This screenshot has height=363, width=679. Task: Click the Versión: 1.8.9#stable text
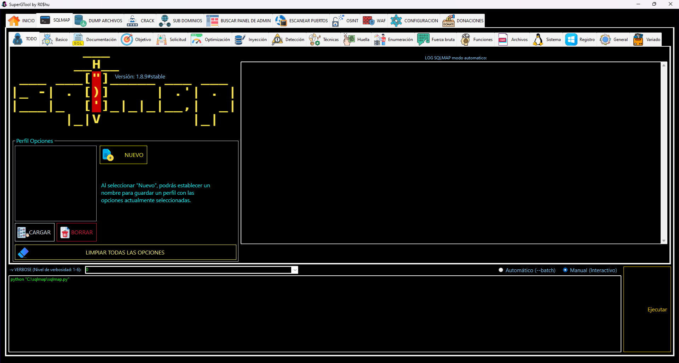140,77
